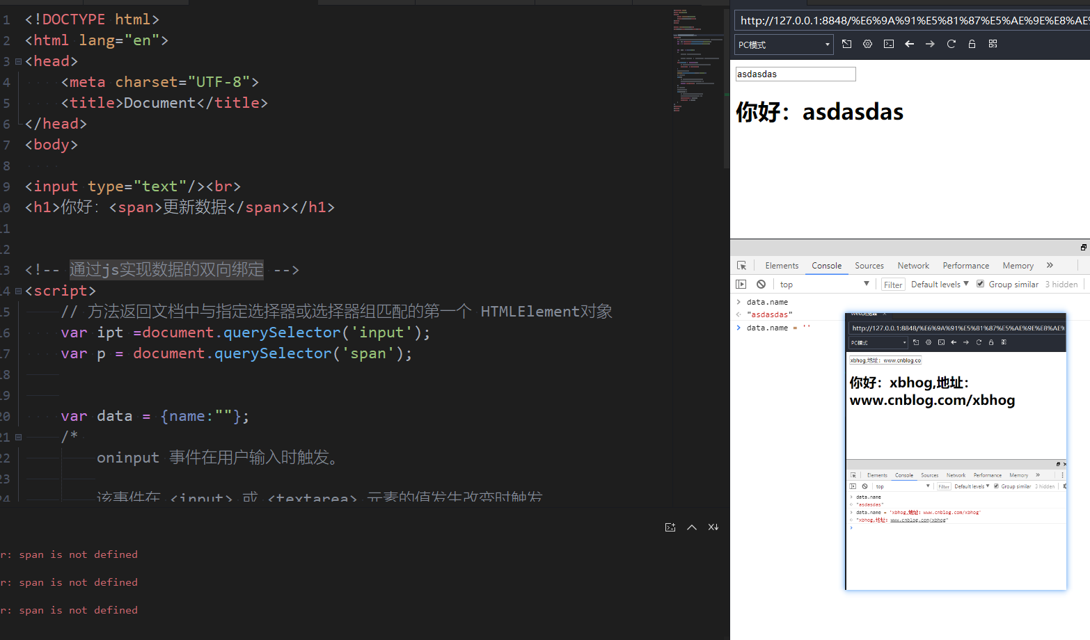Create a new terminal in bottom panel

(670, 527)
